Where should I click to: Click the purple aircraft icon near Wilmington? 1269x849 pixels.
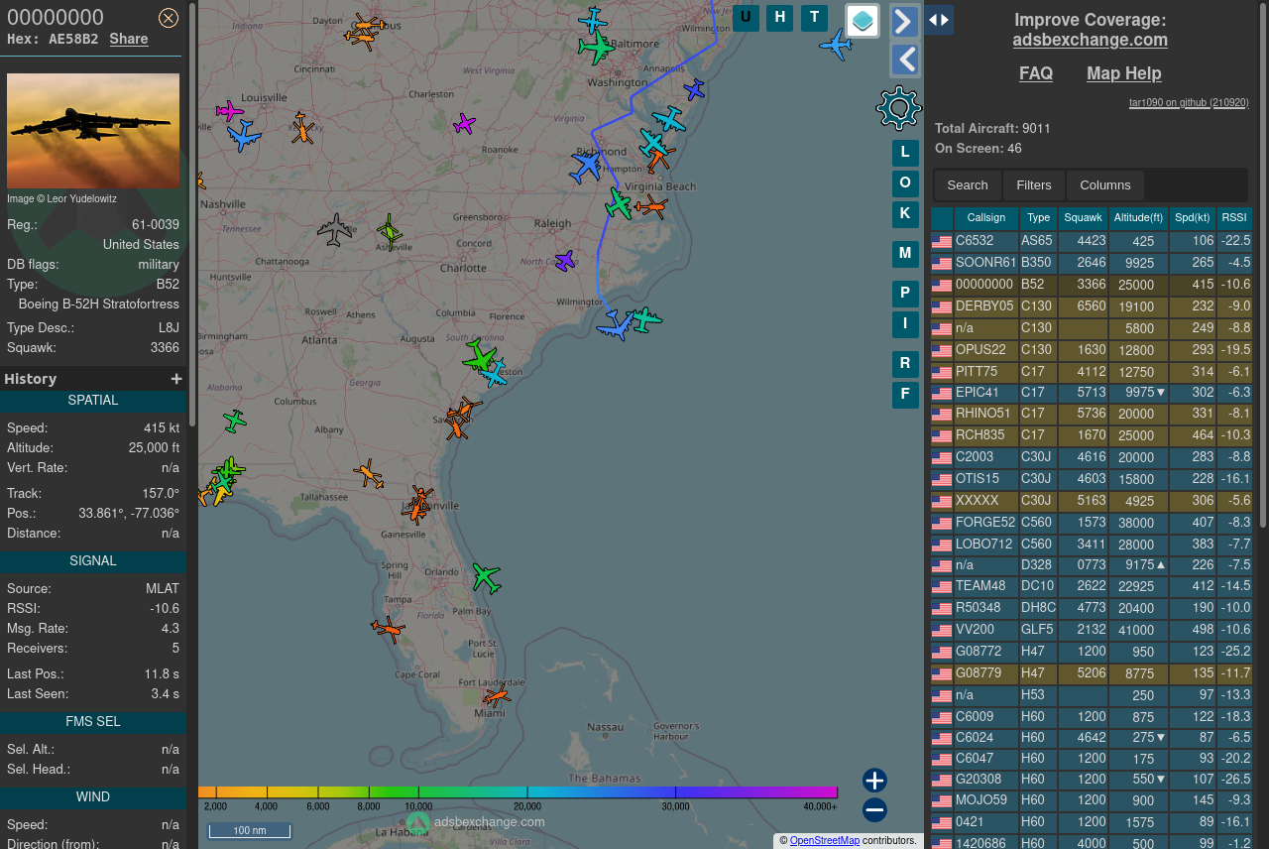pyautogui.click(x=564, y=261)
